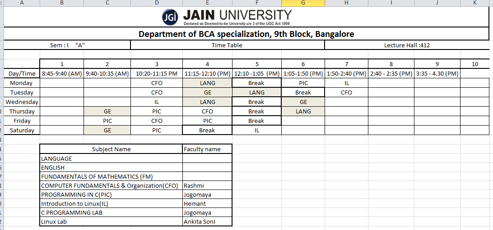The image size is (493, 230).
Task: Select Tuesday's GE cell in period 4
Action: [207, 92]
